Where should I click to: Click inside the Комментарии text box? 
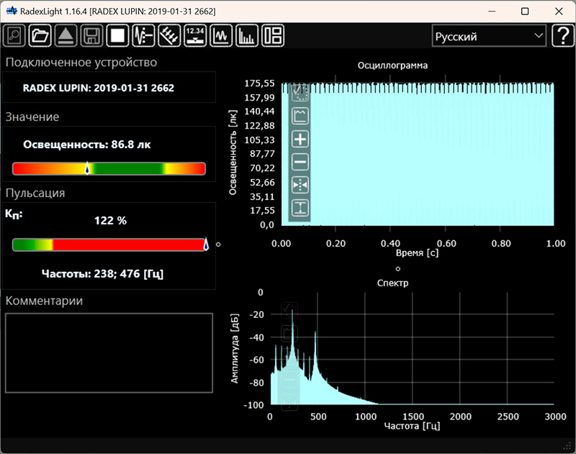pos(109,353)
